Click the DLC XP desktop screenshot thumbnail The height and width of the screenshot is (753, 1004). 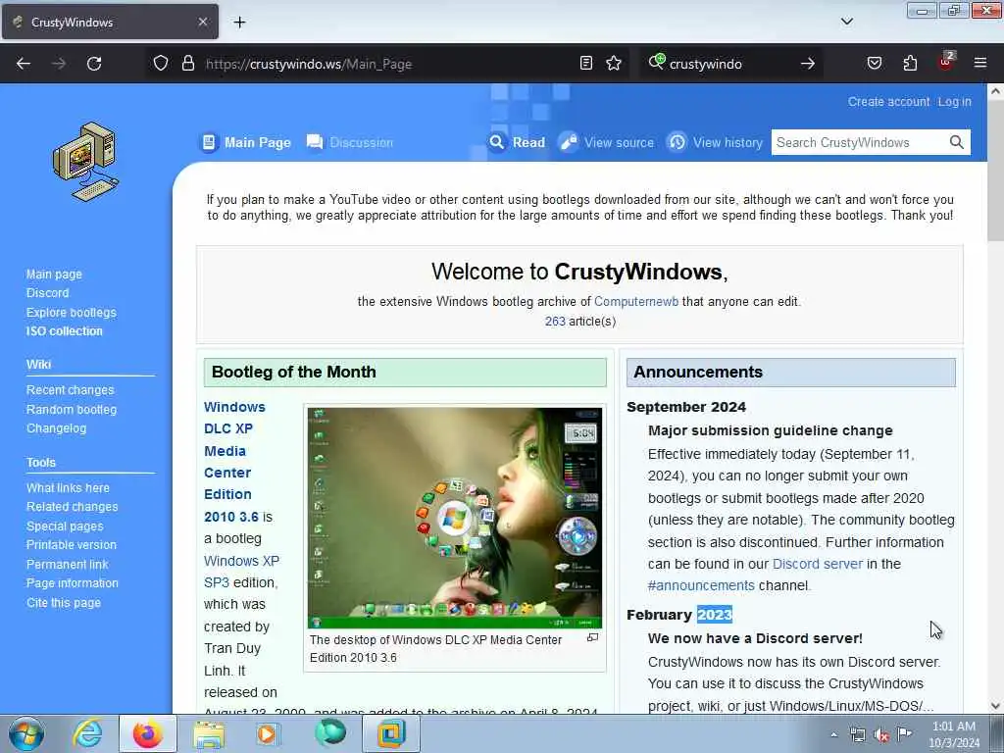pyautogui.click(x=455, y=518)
